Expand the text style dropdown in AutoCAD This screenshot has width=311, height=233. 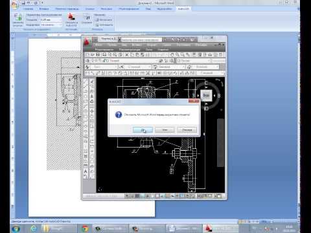pos(116,67)
